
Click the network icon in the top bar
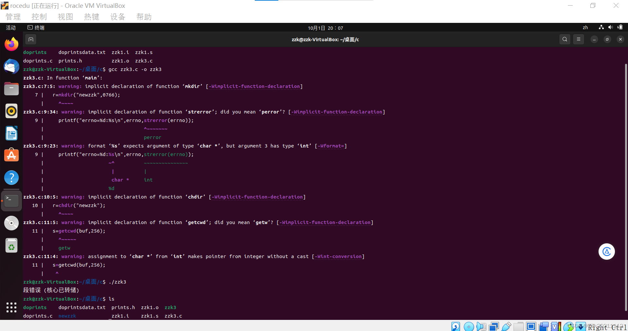click(x=601, y=27)
